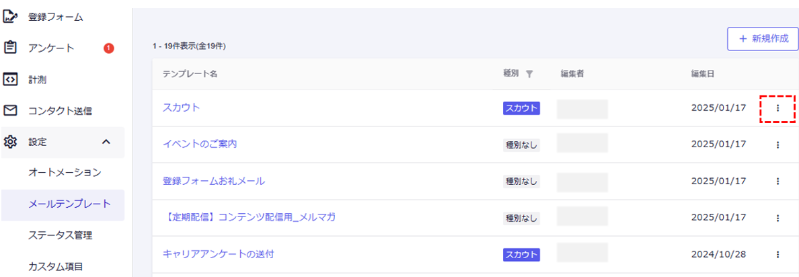Click the 計測 code icon
This screenshot has height=277, width=799.
10,79
